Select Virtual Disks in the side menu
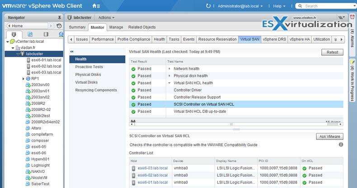 point(86,82)
